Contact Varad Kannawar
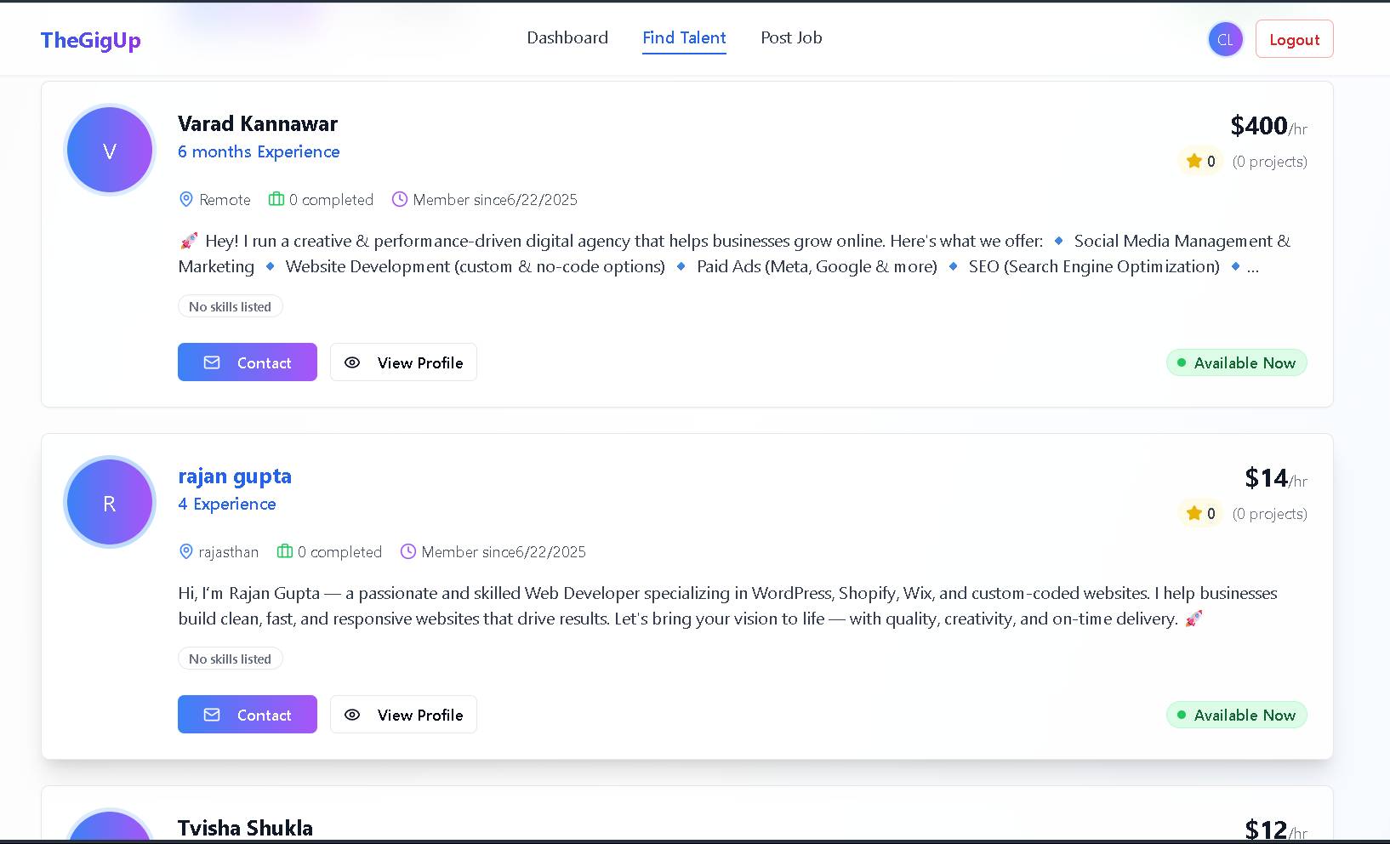 click(x=248, y=362)
